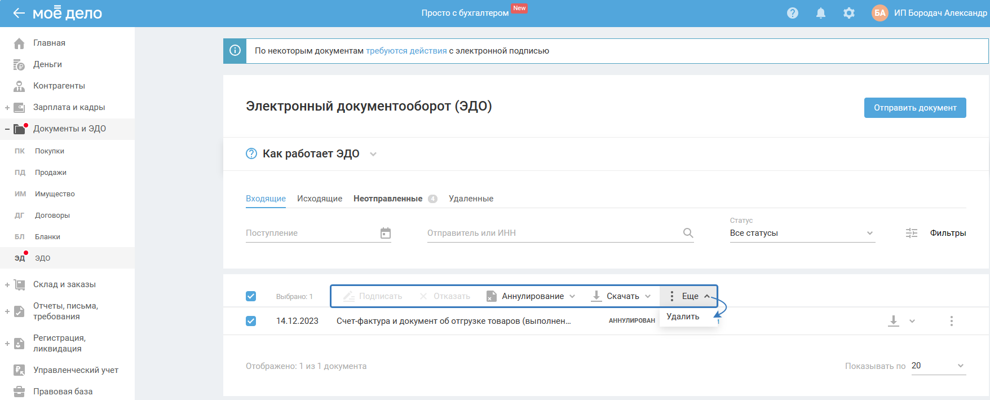This screenshot has height=400, width=990.
Task: Click the Поступление date input field
Action: (x=319, y=233)
